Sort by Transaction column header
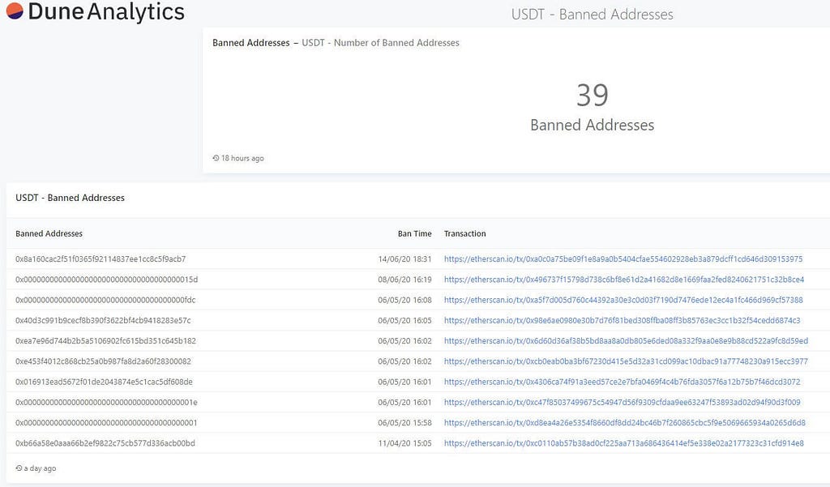Viewport: 830px width, 487px height. (x=464, y=233)
